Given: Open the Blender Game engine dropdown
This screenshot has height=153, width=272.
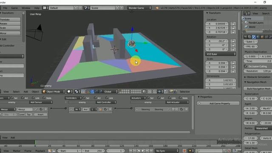Looking at the screenshot, I should click(139, 8).
